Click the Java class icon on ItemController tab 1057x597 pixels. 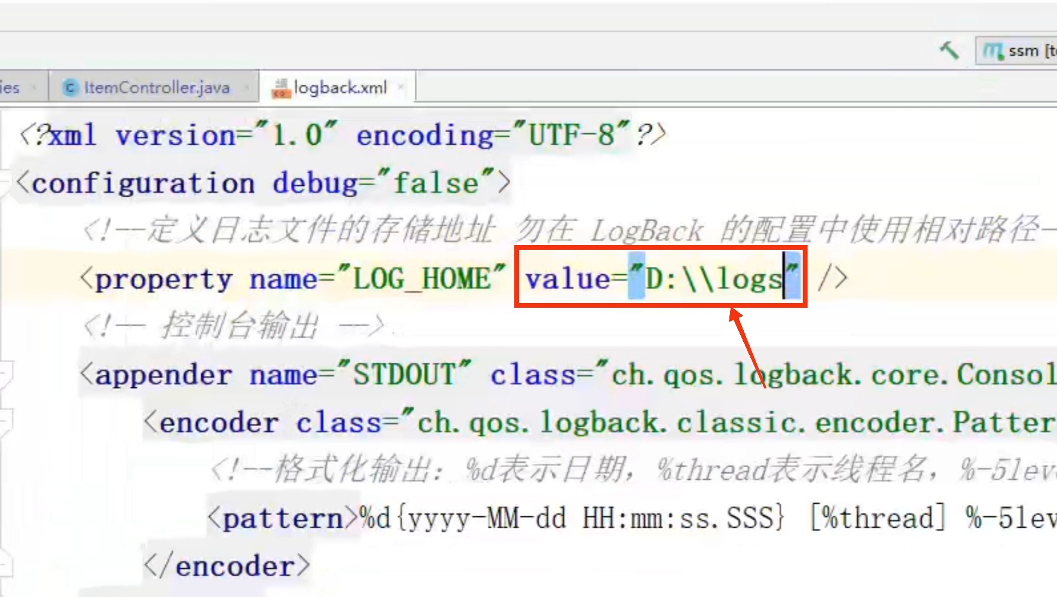pyautogui.click(x=71, y=88)
